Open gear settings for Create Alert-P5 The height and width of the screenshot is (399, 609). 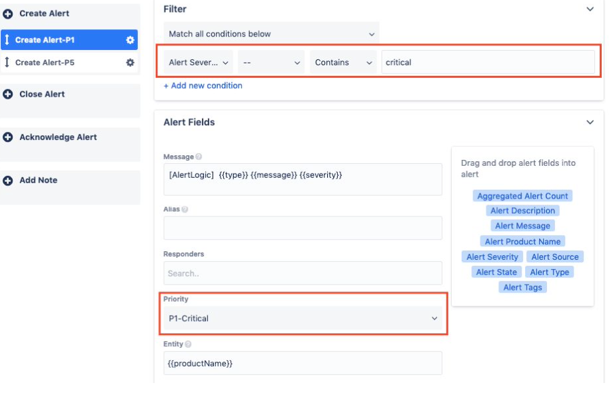[x=130, y=63]
